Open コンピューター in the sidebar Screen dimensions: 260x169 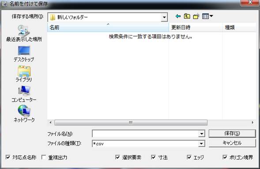24,94
